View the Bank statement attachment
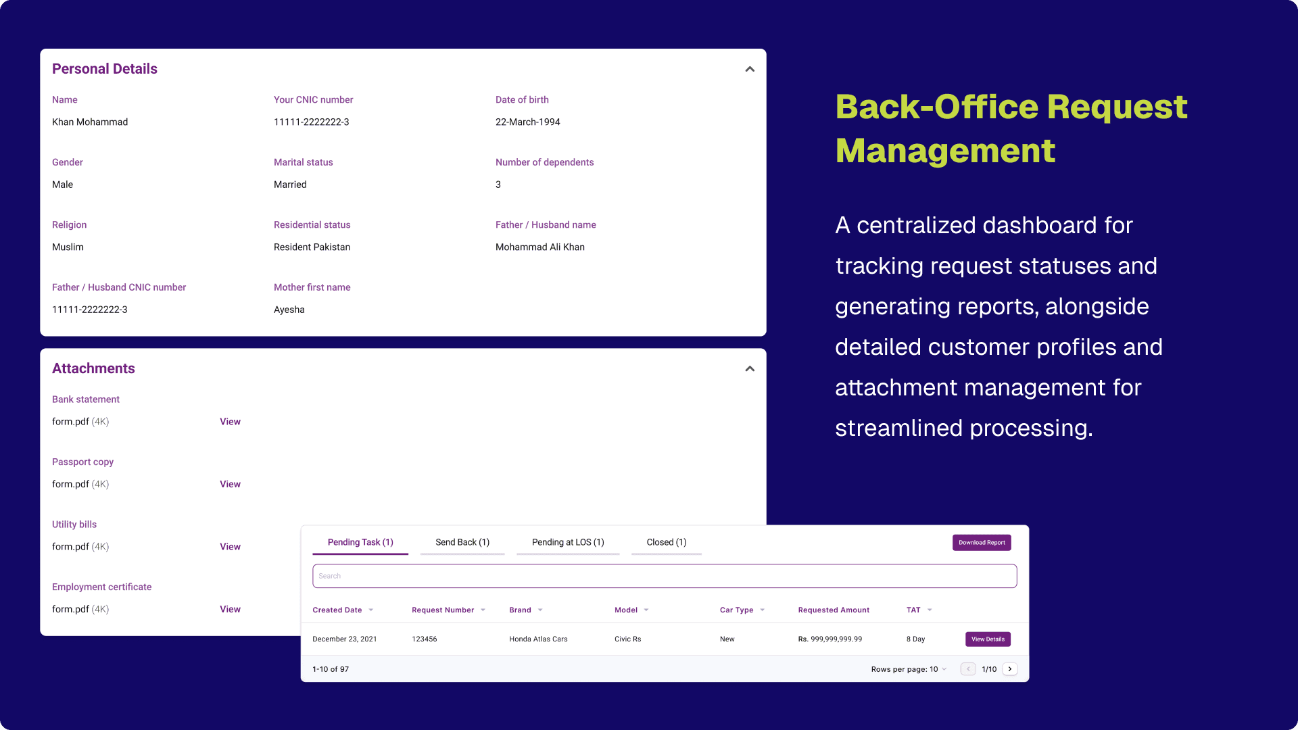The image size is (1298, 730). point(230,422)
